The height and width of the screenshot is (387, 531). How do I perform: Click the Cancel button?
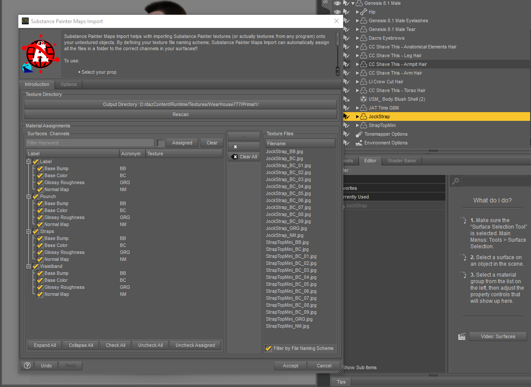coord(324,366)
